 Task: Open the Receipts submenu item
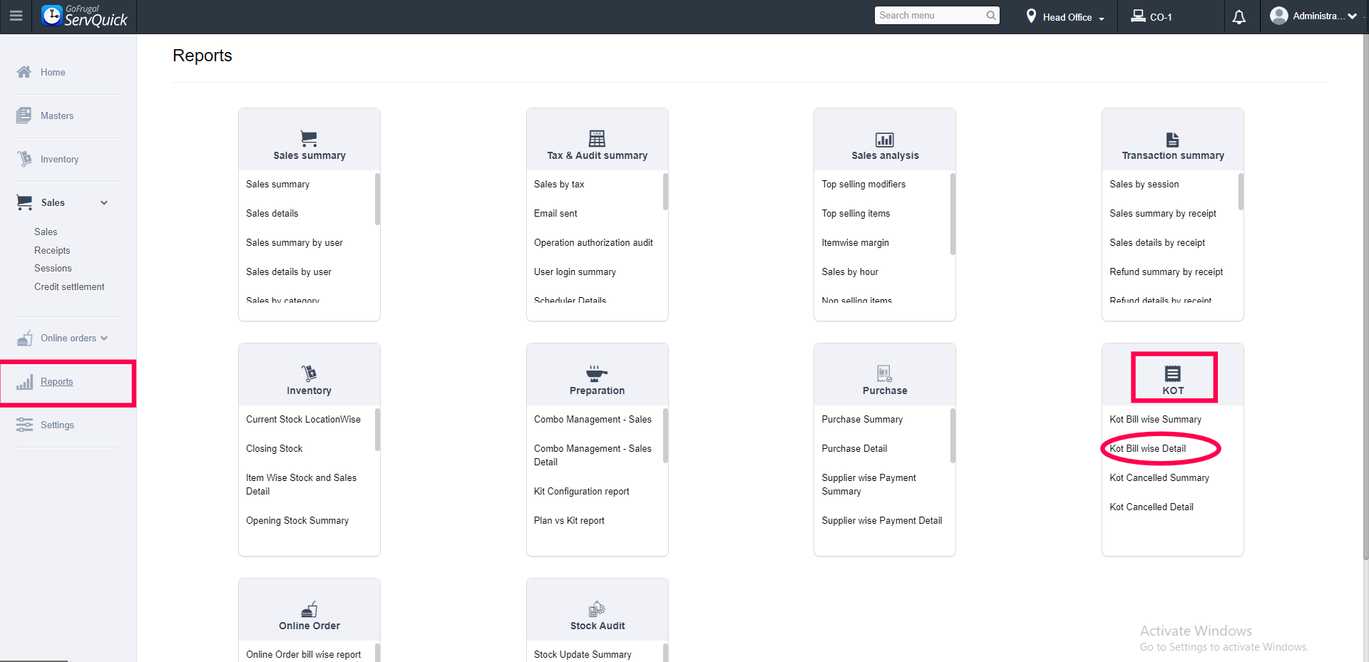point(52,250)
